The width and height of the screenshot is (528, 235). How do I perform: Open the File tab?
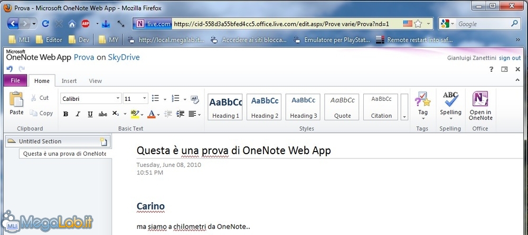point(15,80)
